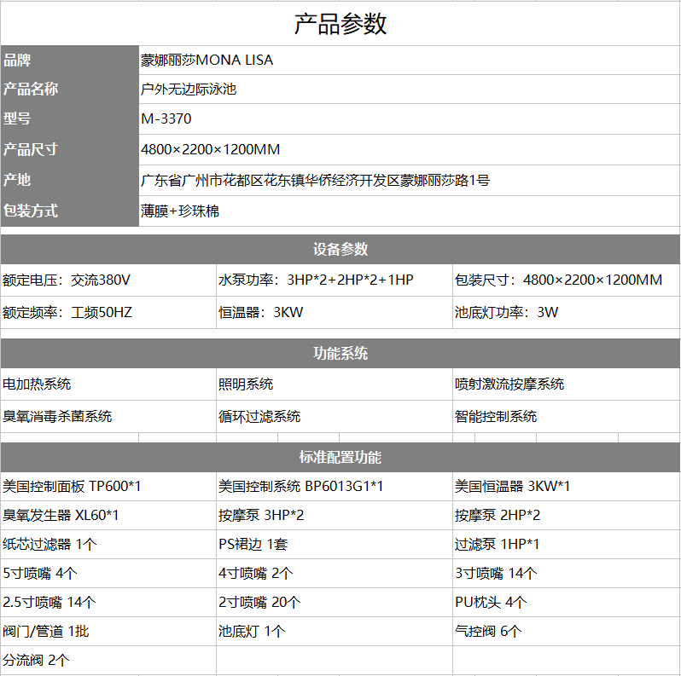681x676 pixels.
Task: Click the 标准配置功能 section header
Action: [x=340, y=457]
